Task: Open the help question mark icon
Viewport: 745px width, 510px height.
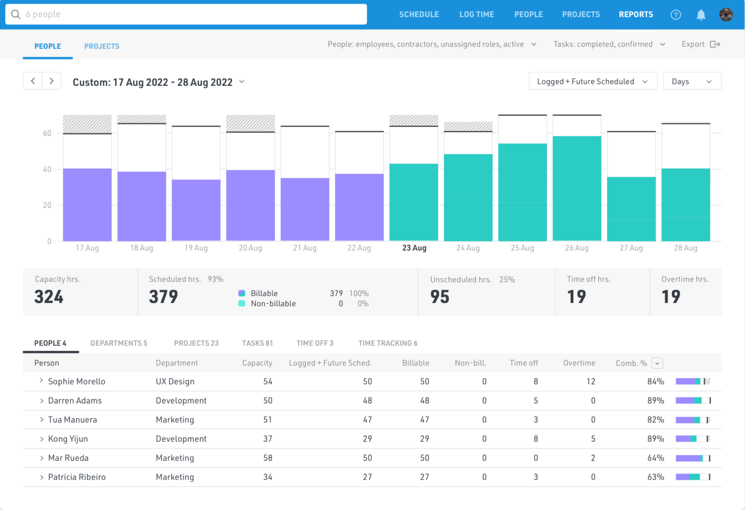Action: tap(675, 15)
